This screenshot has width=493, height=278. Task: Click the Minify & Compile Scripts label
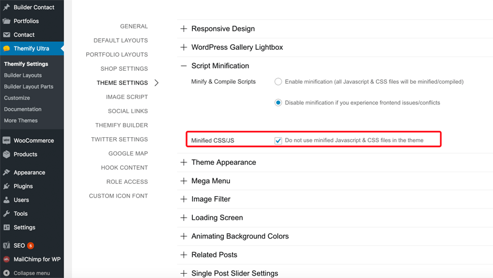[x=224, y=82]
